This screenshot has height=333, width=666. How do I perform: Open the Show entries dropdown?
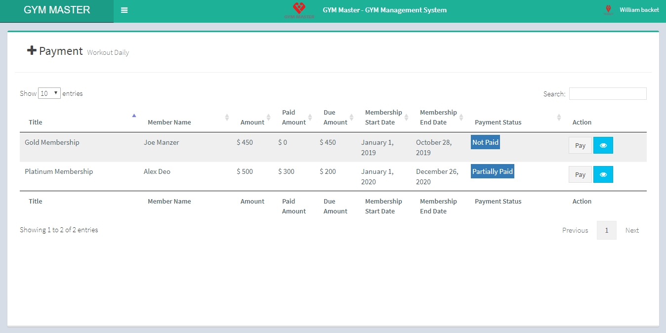49,93
